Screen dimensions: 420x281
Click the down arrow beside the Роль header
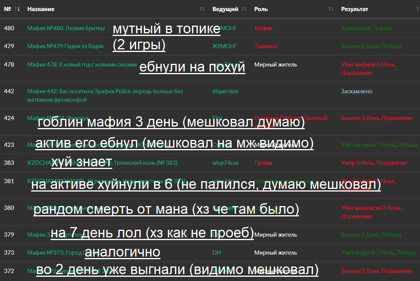pyautogui.click(x=332, y=8)
